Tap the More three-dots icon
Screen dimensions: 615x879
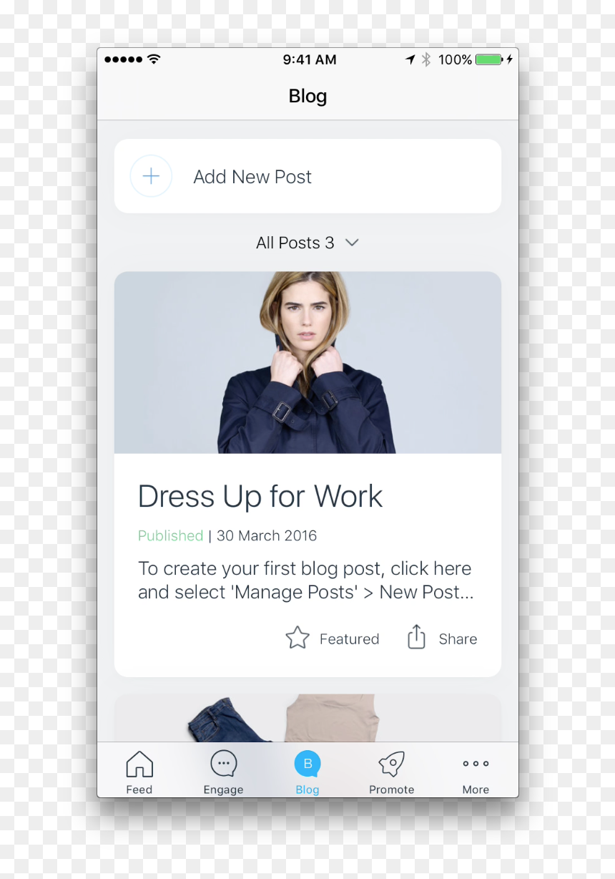point(476,764)
